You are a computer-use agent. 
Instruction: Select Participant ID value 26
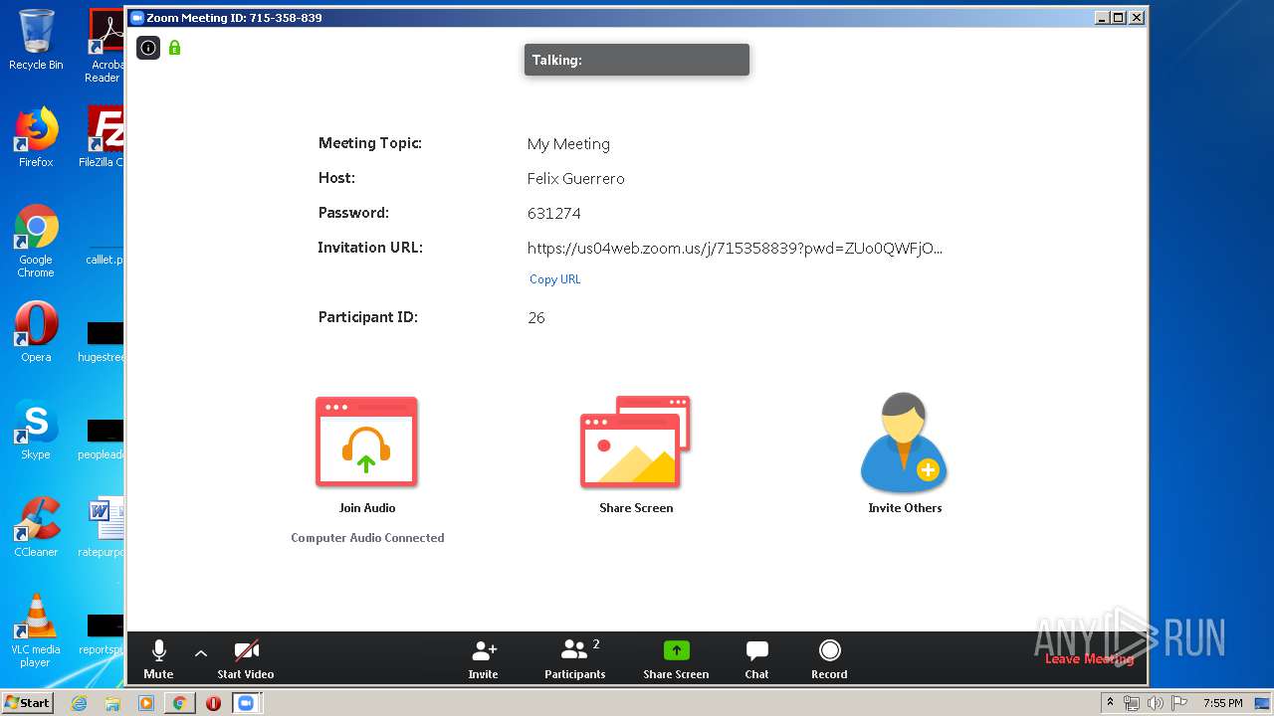pos(536,318)
